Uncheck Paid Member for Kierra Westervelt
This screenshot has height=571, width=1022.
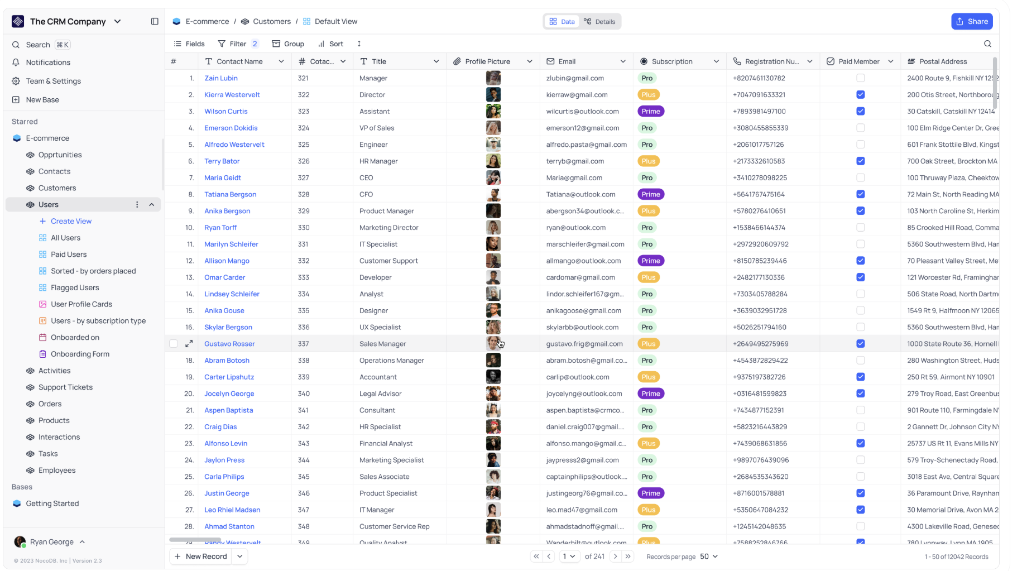point(860,95)
